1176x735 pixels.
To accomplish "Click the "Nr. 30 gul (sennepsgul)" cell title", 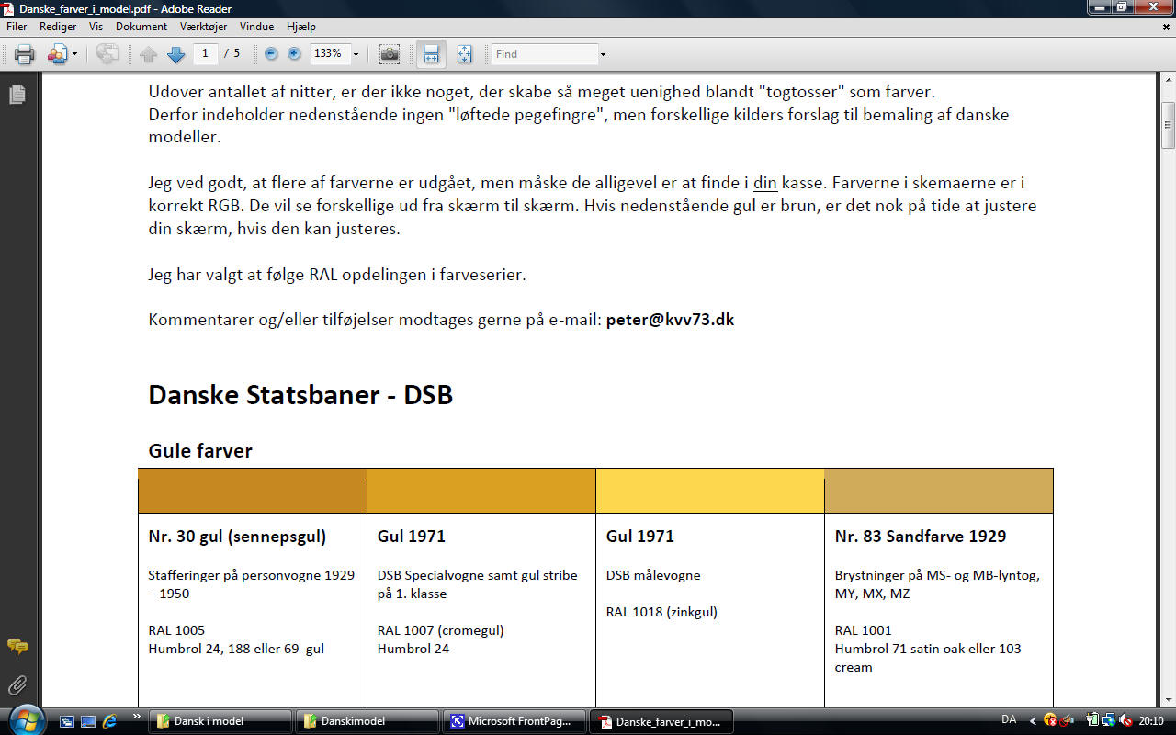I will pyautogui.click(x=237, y=536).
